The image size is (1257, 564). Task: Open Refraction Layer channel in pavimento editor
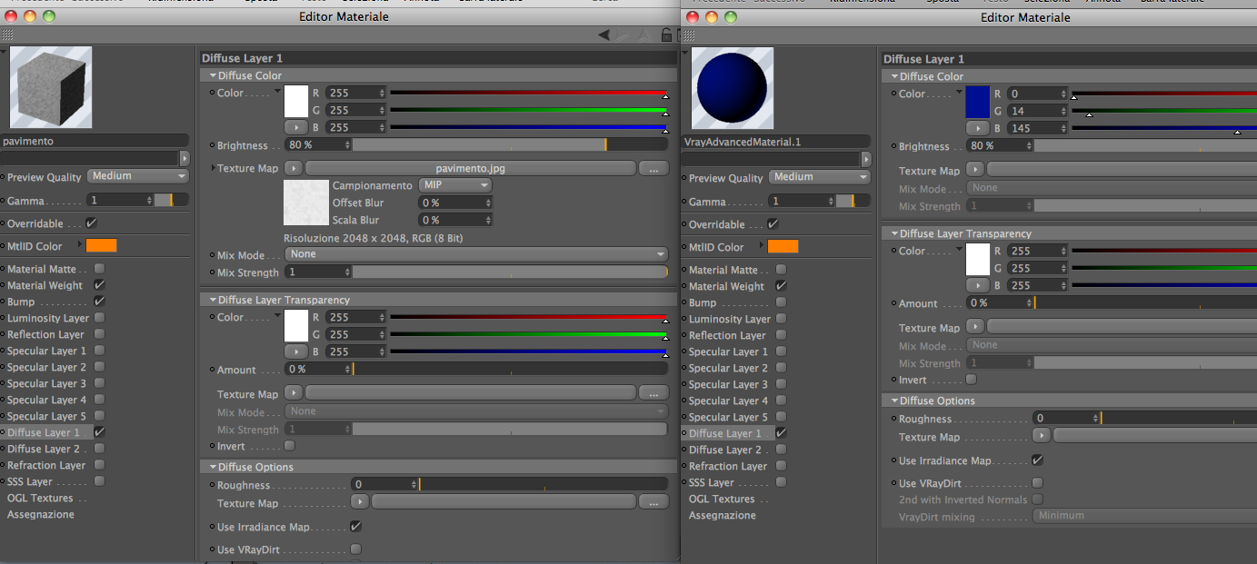pos(45,465)
